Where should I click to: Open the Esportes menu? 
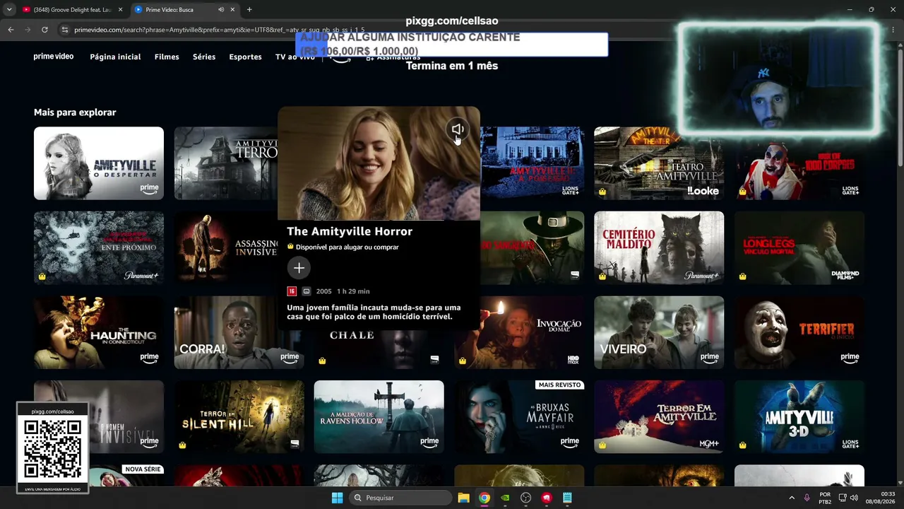point(245,57)
